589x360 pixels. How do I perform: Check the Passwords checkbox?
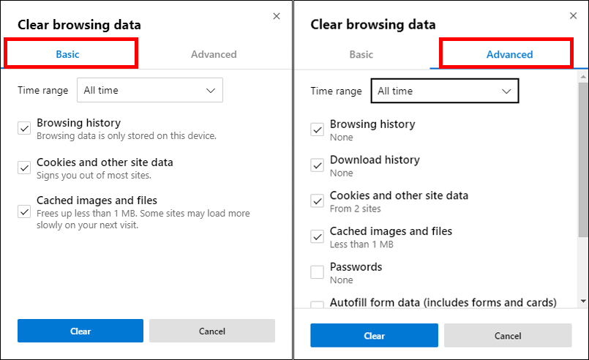(x=317, y=272)
